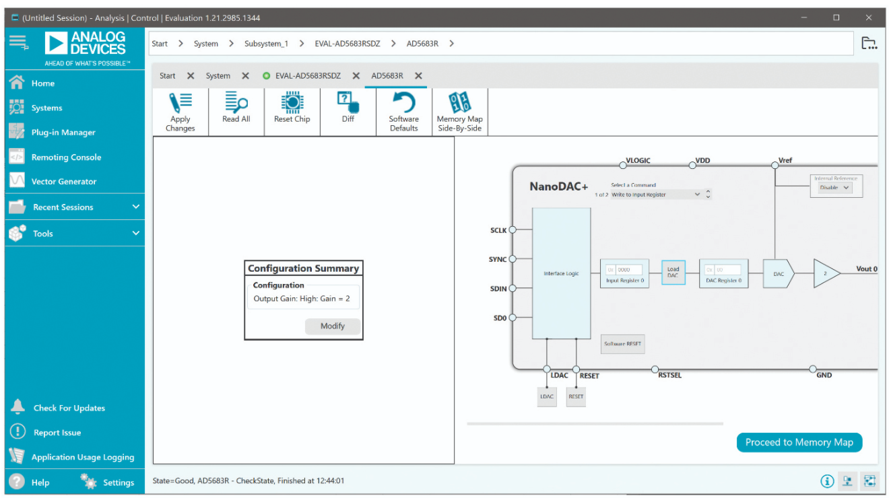
Task: Click EVAL-AD5683RSDZ in the breadcrumb
Action: [x=348, y=44]
